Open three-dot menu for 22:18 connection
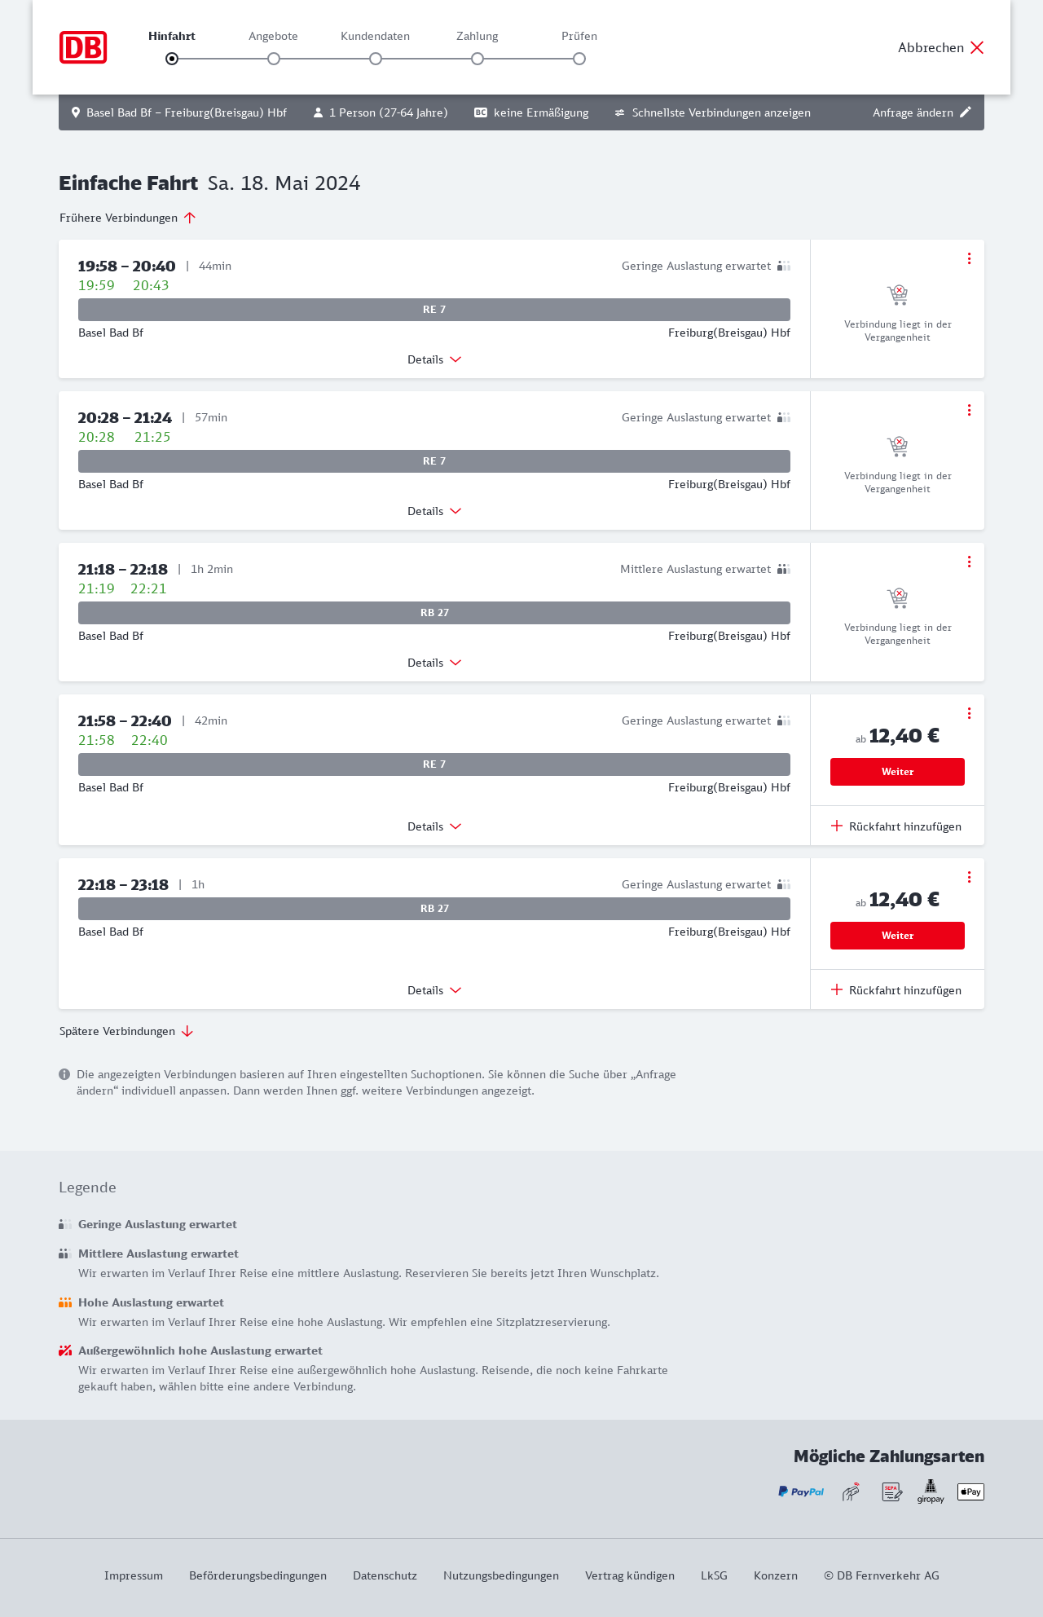The image size is (1043, 1617). click(x=969, y=877)
